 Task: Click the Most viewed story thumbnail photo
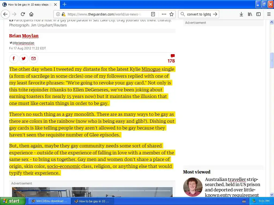pyautogui.click(x=193, y=187)
